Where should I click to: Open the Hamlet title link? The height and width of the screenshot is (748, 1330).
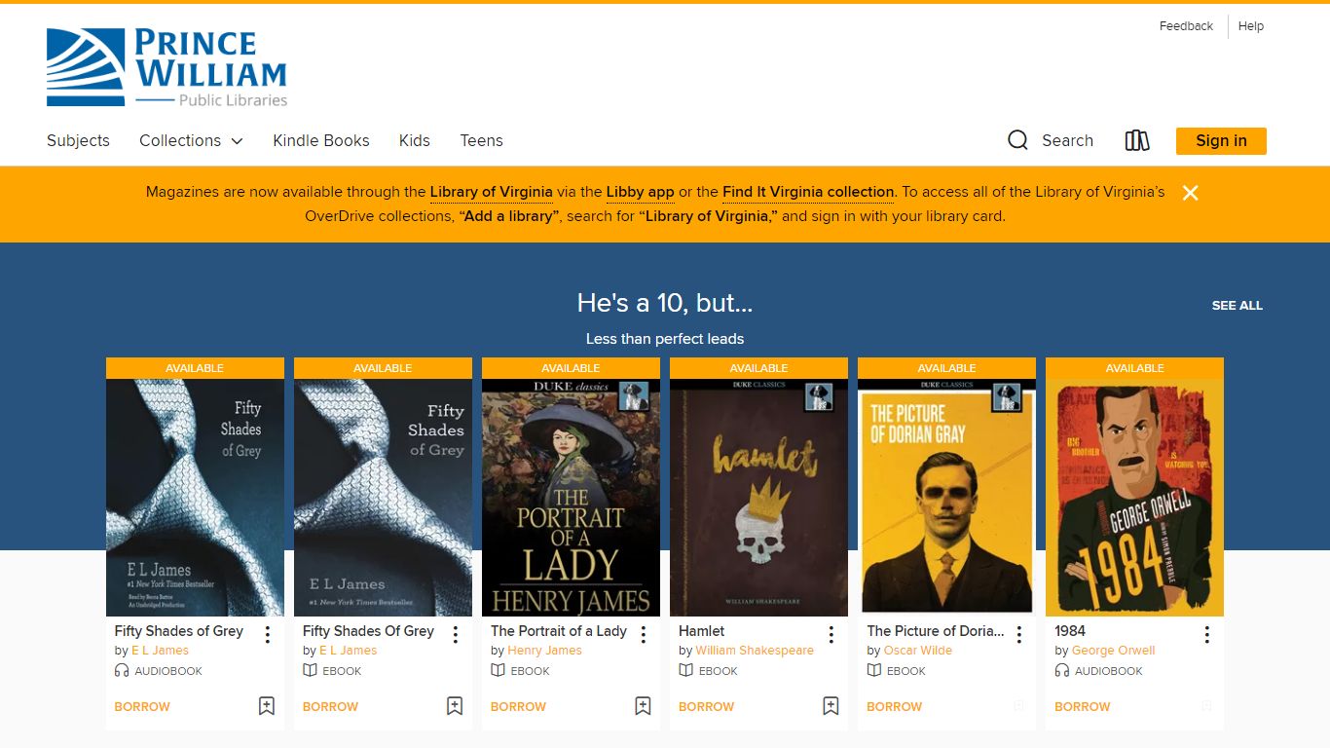point(702,631)
